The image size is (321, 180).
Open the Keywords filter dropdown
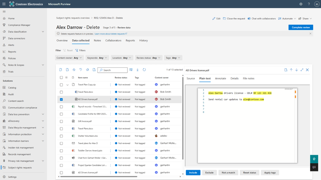coord(97,58)
